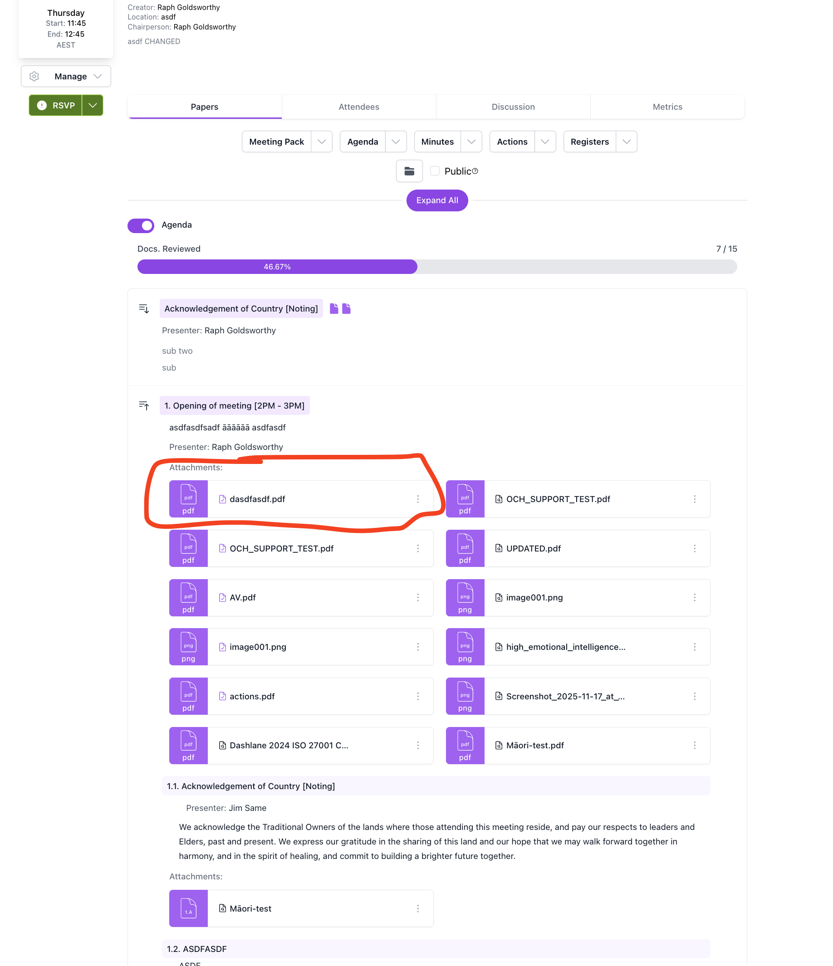Click the move-down agenda item icon
This screenshot has width=833, height=966.
144,308
